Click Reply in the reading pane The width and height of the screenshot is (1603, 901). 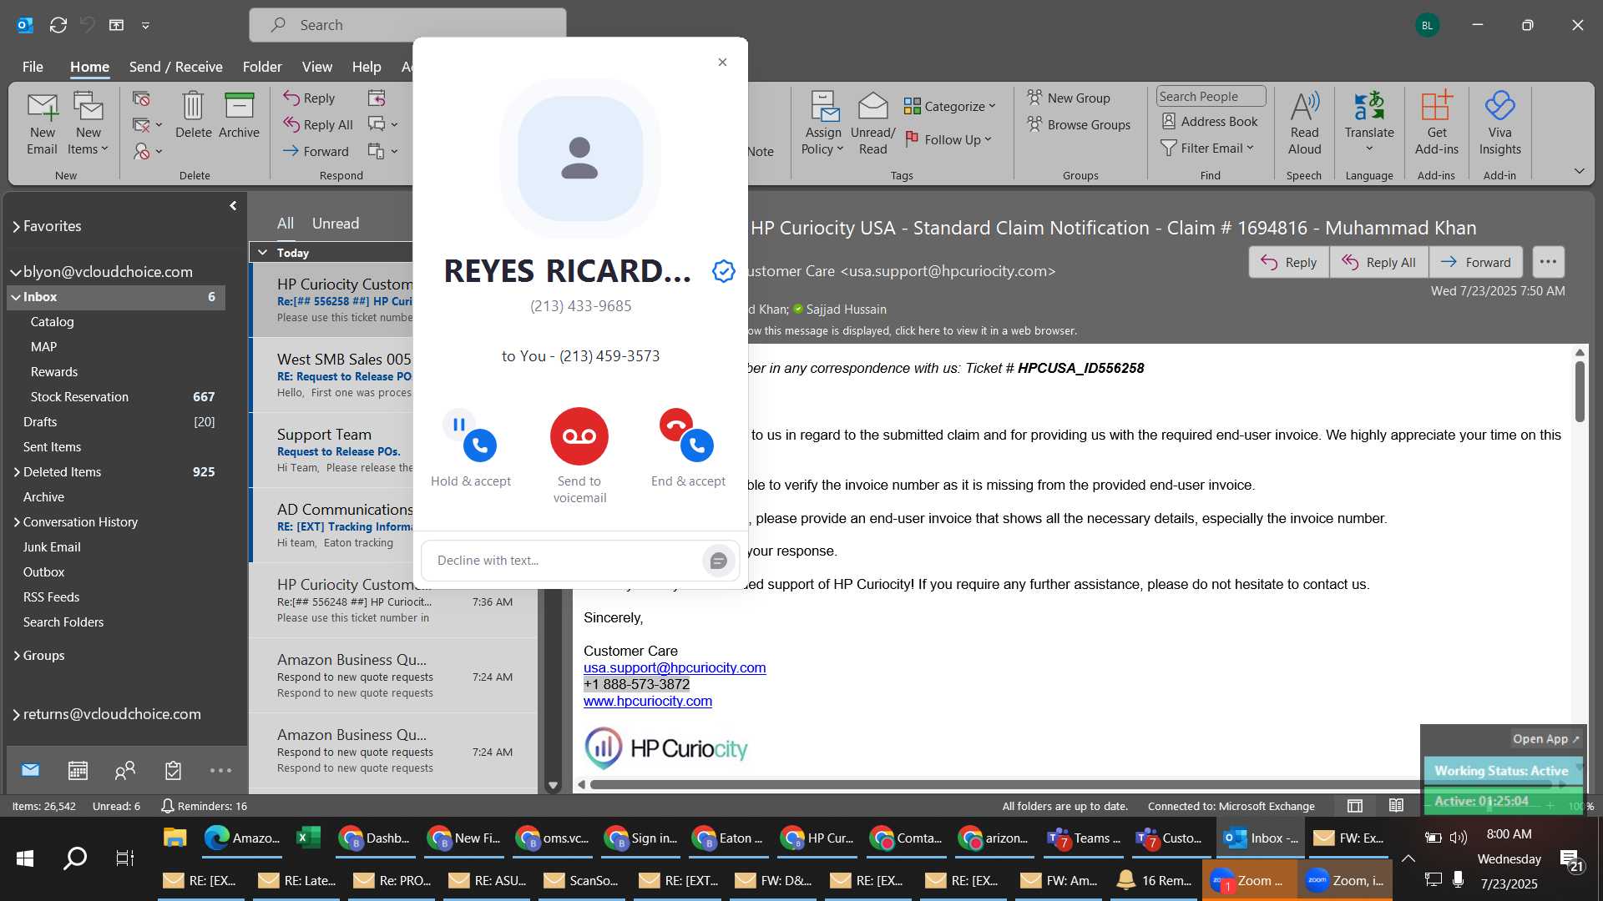1288,262
